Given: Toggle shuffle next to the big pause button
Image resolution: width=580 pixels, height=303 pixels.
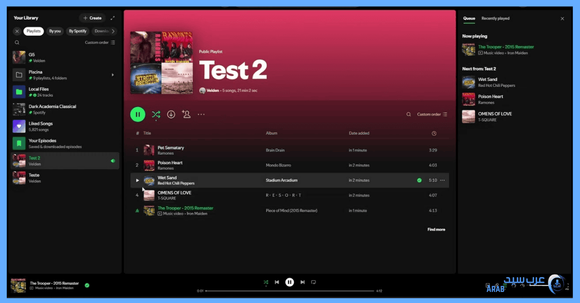Looking at the screenshot, I should pos(156,114).
